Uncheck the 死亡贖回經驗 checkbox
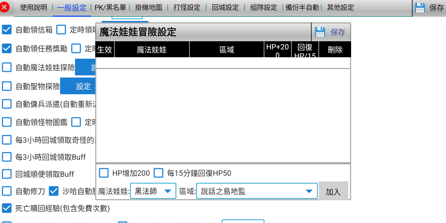The width and height of the screenshot is (446, 223). click(7, 208)
